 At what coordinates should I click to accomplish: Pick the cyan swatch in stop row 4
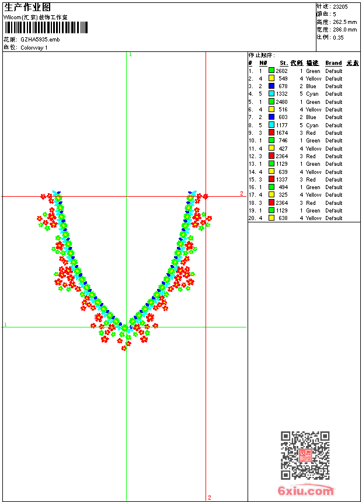click(271, 94)
